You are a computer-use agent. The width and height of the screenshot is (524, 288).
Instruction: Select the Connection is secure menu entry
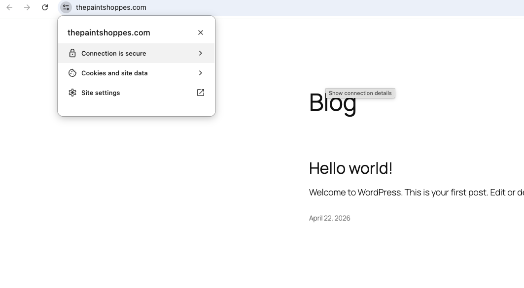coord(114,53)
